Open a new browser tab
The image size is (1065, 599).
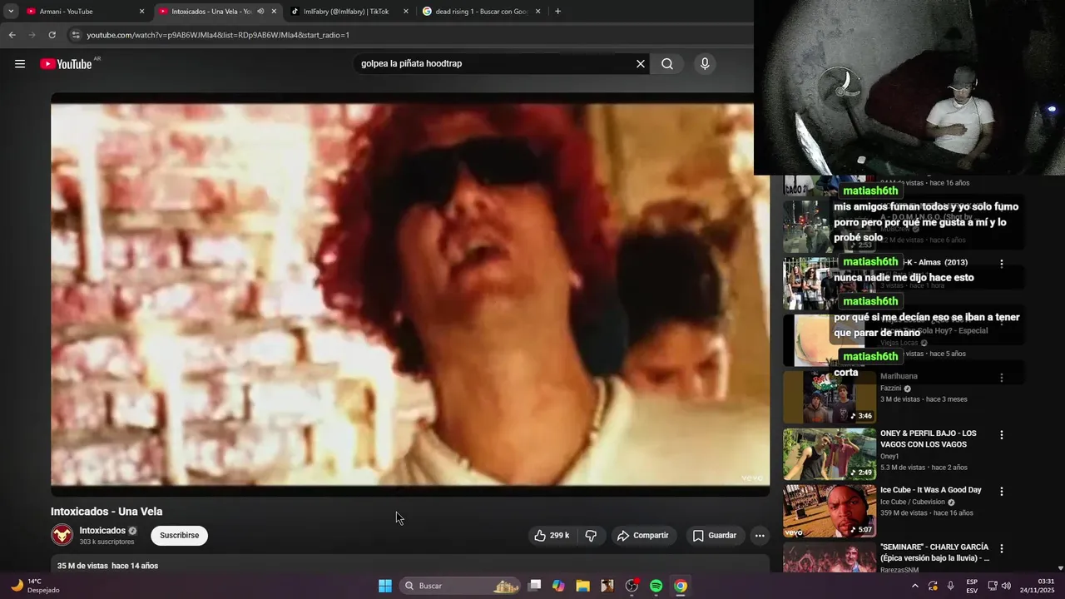[557, 12]
